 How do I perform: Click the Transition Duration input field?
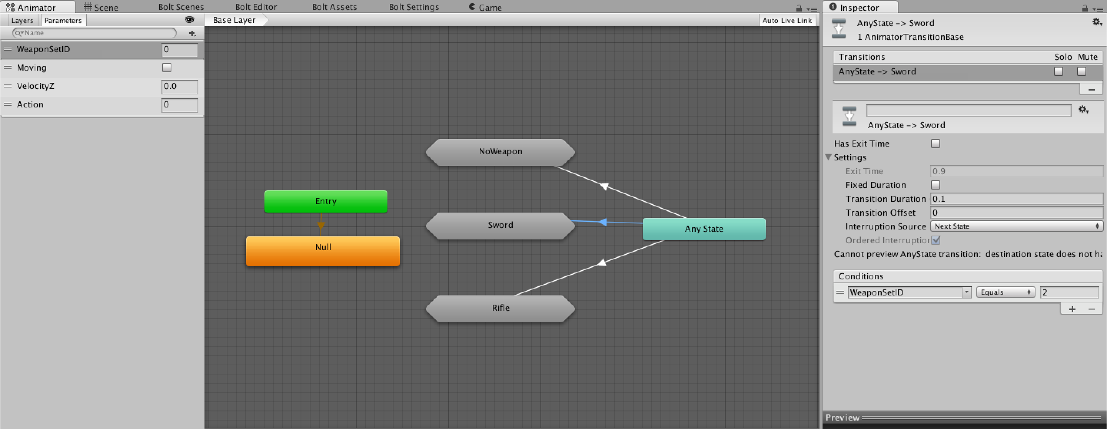tap(1016, 199)
